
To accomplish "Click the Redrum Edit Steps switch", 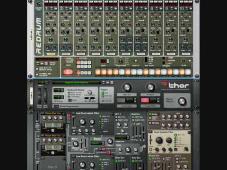I will [146, 60].
